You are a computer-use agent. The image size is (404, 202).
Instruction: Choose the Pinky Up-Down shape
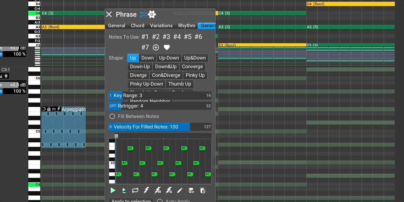[147, 84]
